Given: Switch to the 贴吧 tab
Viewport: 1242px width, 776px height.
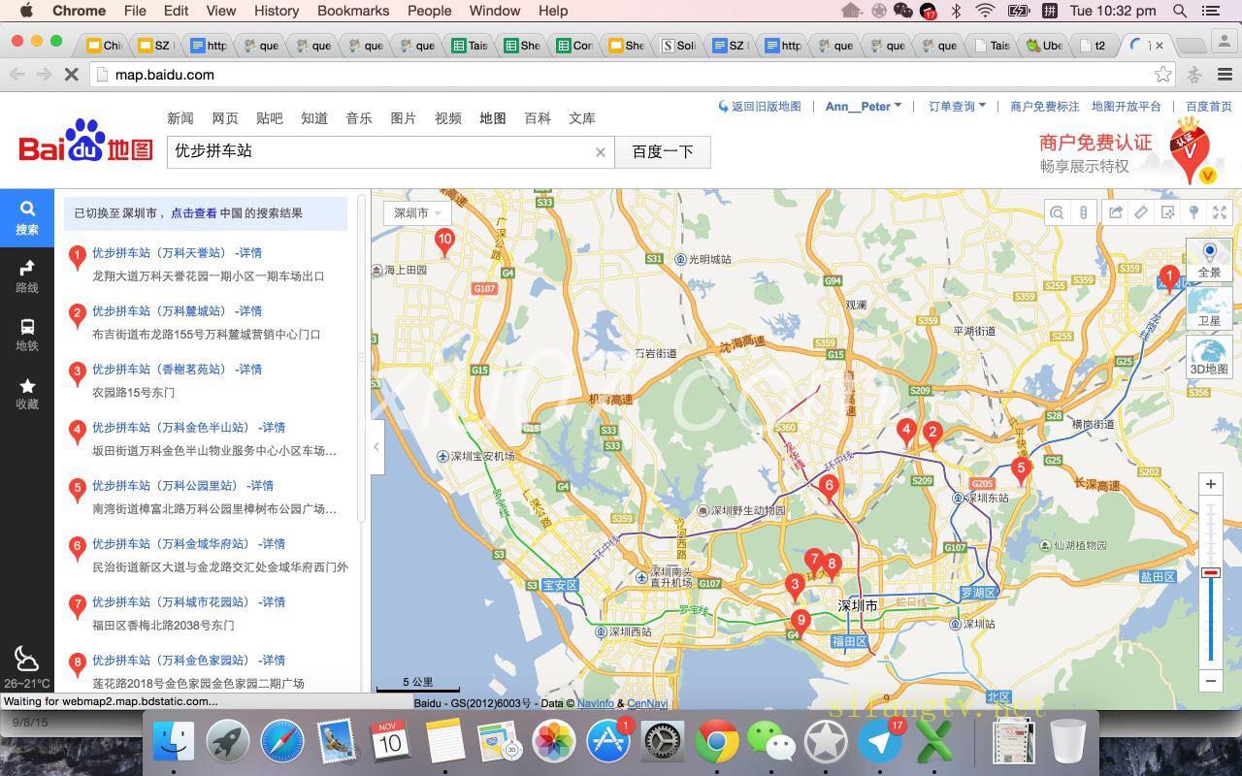Looking at the screenshot, I should [270, 118].
